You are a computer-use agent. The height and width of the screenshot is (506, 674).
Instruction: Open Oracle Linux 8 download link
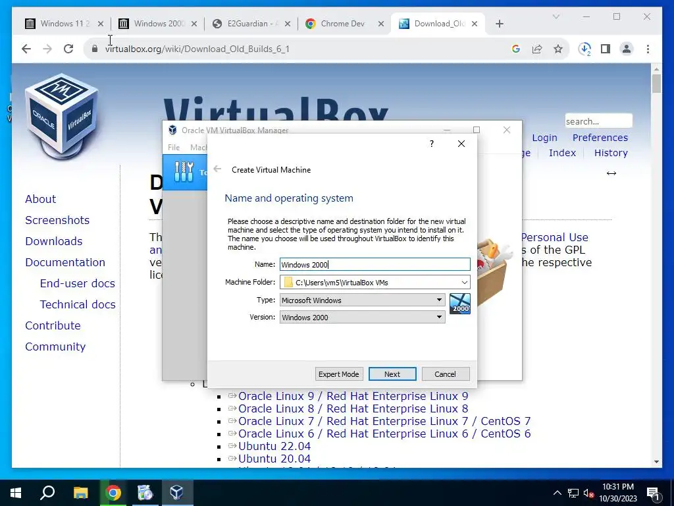[353, 408]
